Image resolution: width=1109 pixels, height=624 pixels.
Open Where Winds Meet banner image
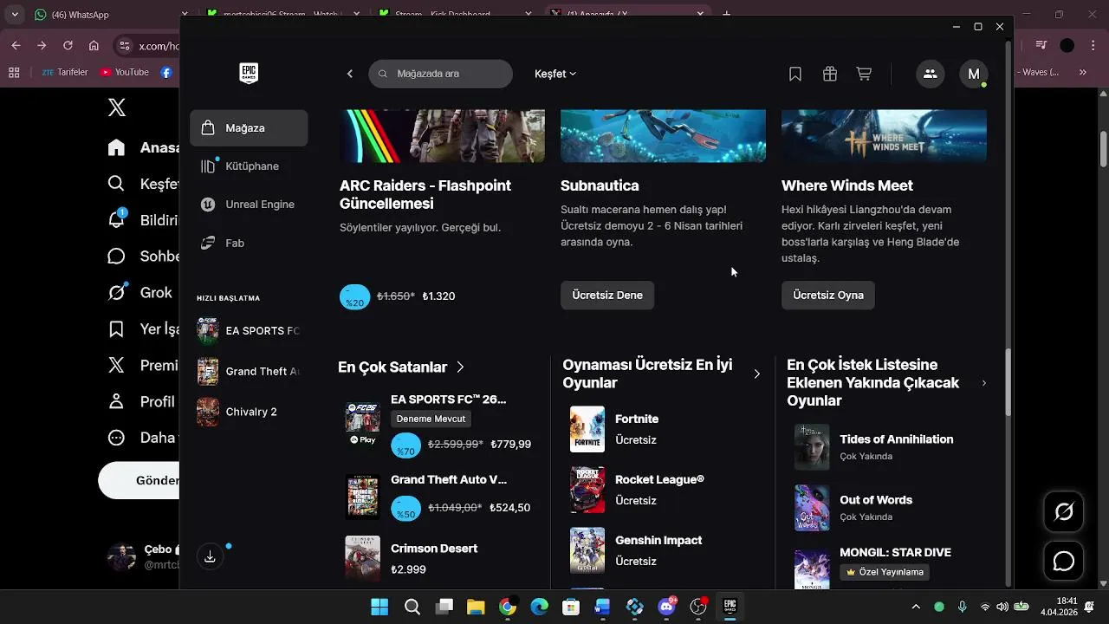tap(884, 136)
